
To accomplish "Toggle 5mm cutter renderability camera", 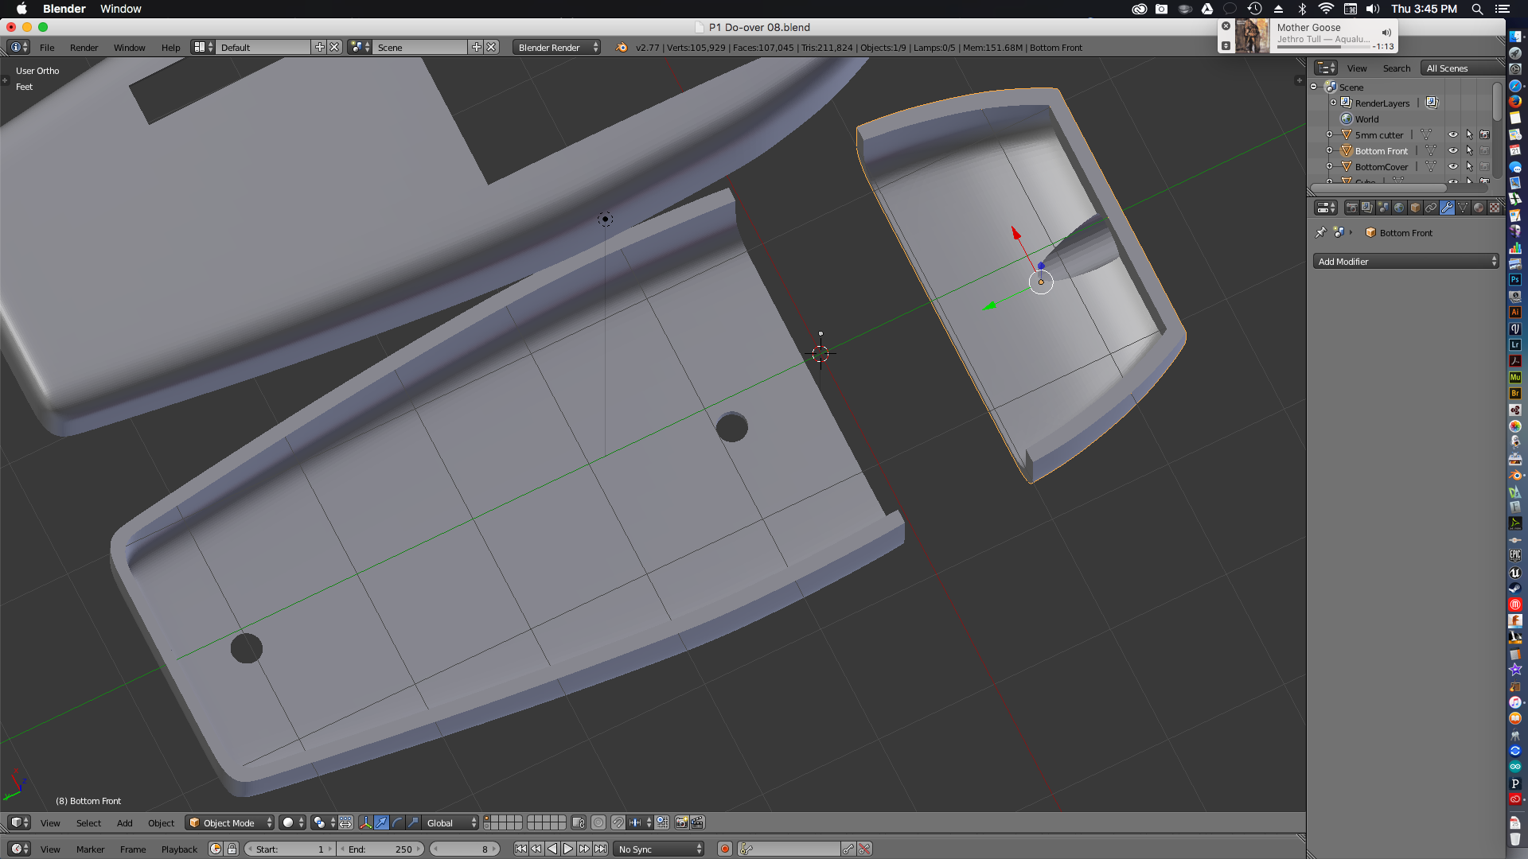I will coord(1485,135).
